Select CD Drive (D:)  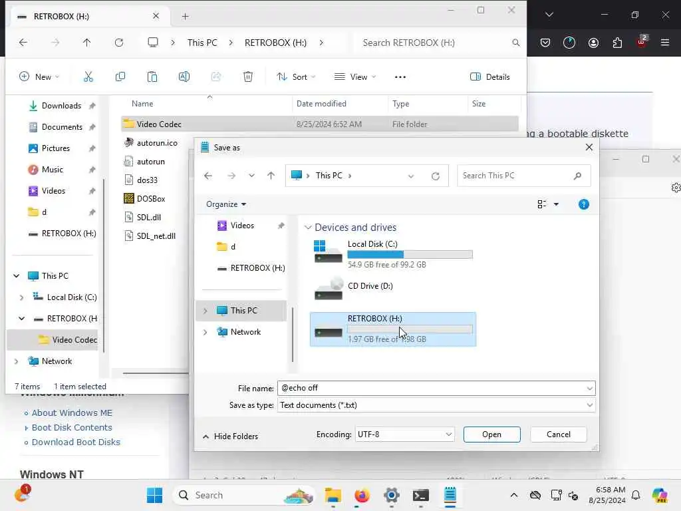[393, 290]
